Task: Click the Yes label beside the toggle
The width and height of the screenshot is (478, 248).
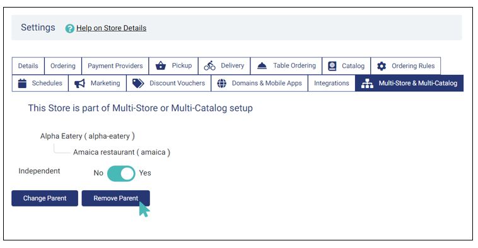Action: click(x=145, y=173)
